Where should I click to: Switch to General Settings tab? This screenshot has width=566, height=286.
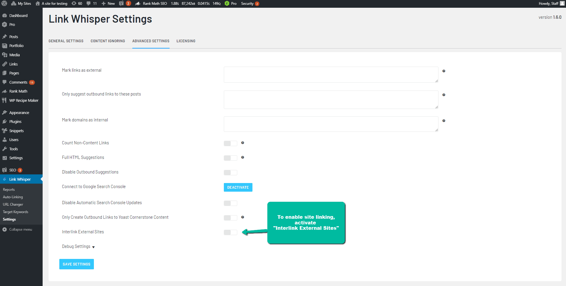[66, 41]
